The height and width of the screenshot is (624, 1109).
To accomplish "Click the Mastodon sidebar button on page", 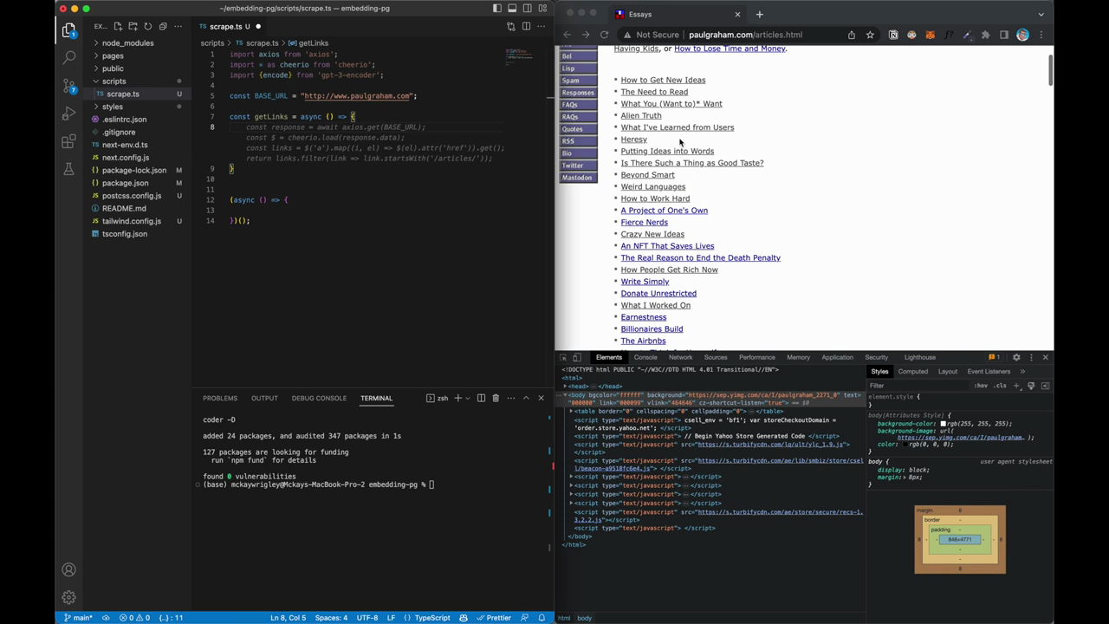I will [578, 178].
